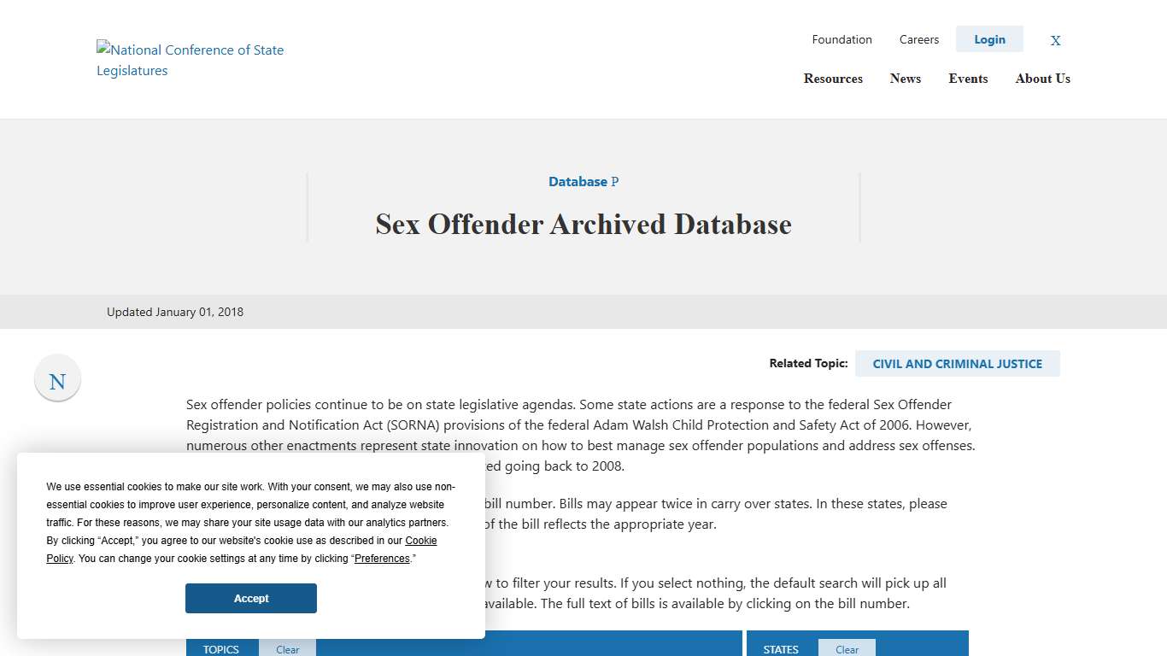Click the circular N share icon
The height and width of the screenshot is (656, 1167).
tap(56, 378)
